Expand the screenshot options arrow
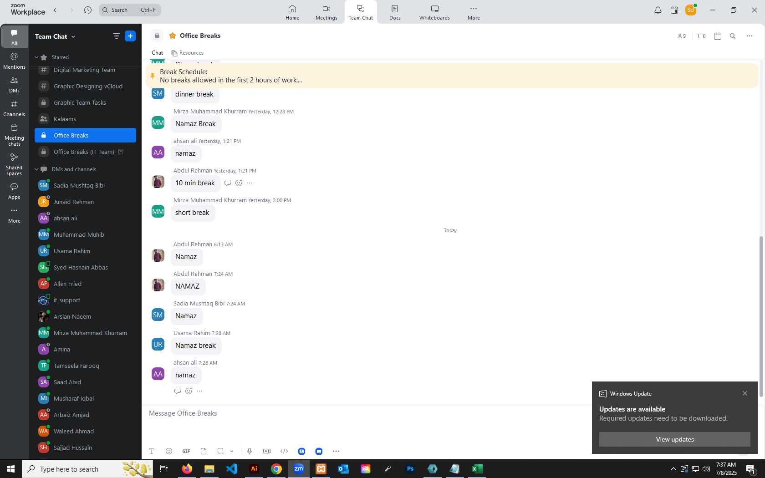765x478 pixels. [x=232, y=451]
